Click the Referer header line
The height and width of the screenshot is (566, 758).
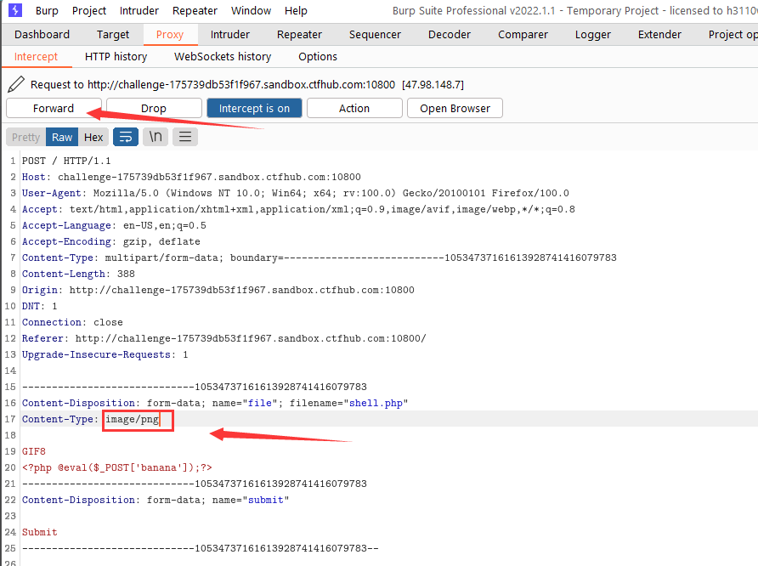tap(223, 338)
